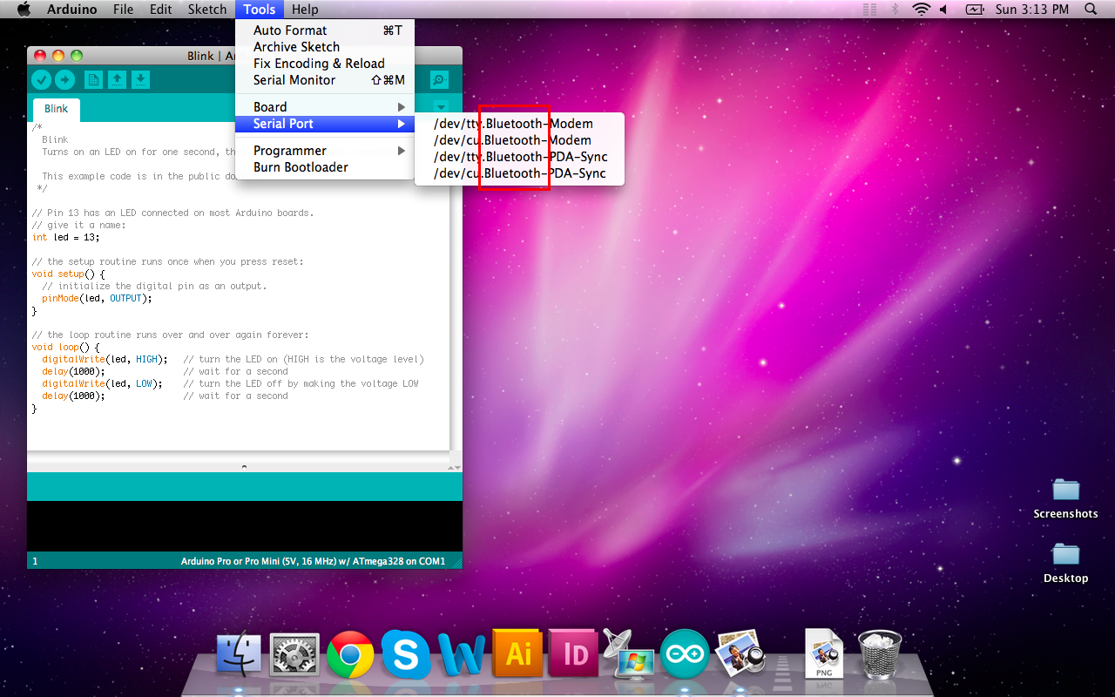1115x697 pixels.
Task: Open the Apple menu
Action: click(24, 10)
